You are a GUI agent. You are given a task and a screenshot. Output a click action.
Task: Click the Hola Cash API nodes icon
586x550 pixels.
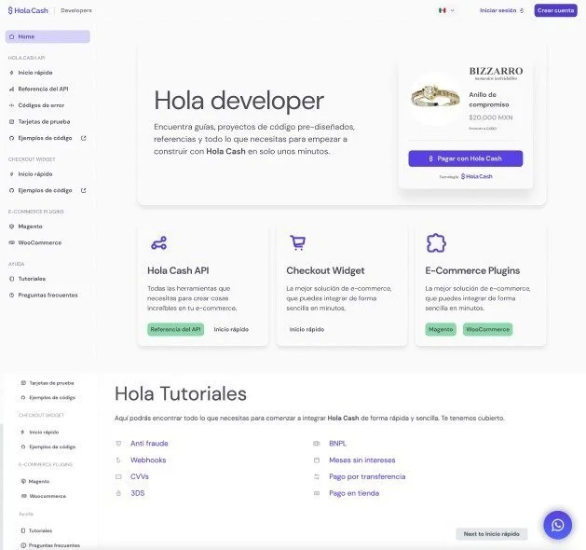point(158,243)
